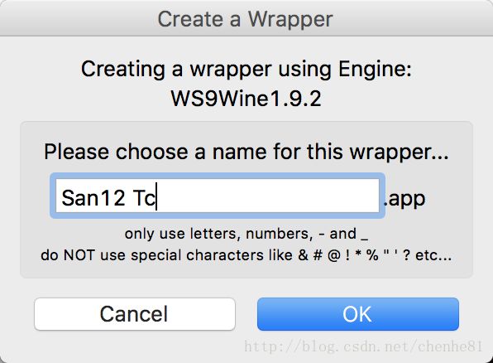Click the word 'NOT' in the warning
493x363 pixels.
[79, 255]
